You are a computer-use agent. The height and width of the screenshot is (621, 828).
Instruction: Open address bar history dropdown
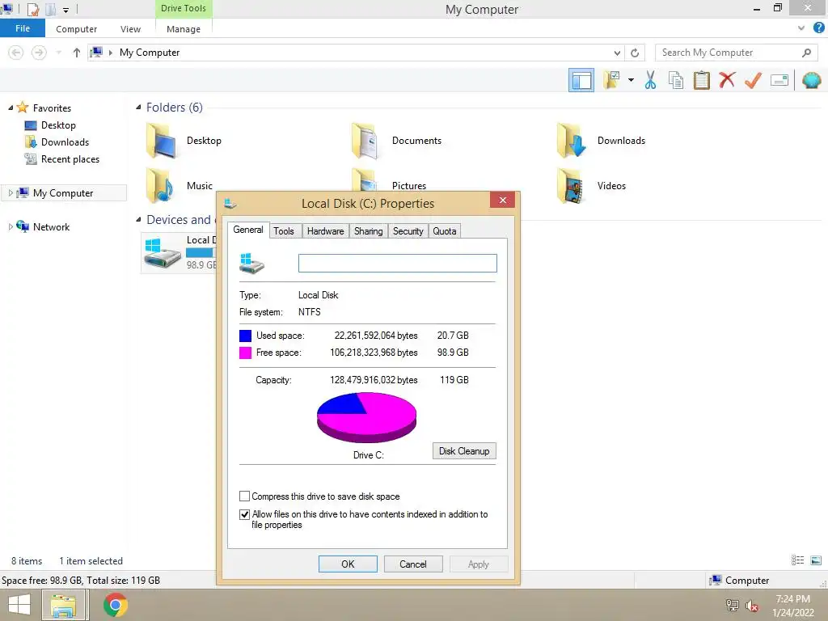point(617,53)
